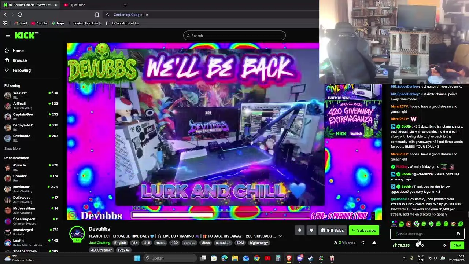Open followed channel AliScali
The width and height of the screenshot is (469, 264).
click(x=31, y=106)
